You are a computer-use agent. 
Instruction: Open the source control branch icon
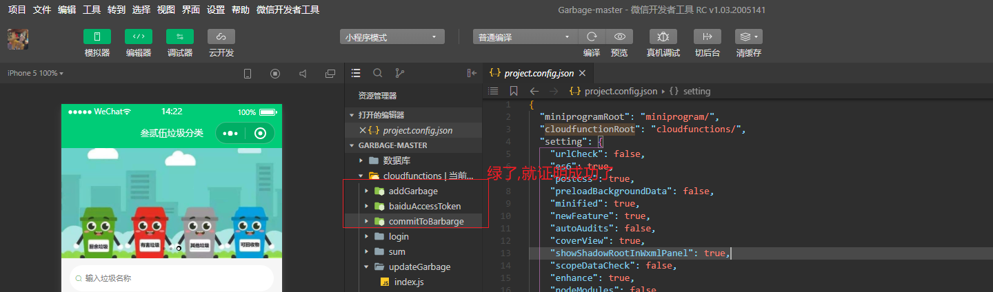pyautogui.click(x=399, y=73)
